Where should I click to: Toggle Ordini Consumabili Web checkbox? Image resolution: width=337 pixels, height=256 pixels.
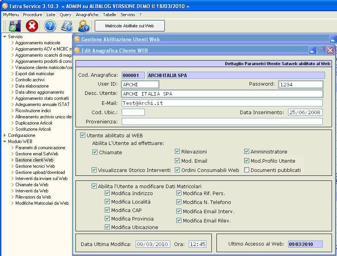click(x=177, y=170)
